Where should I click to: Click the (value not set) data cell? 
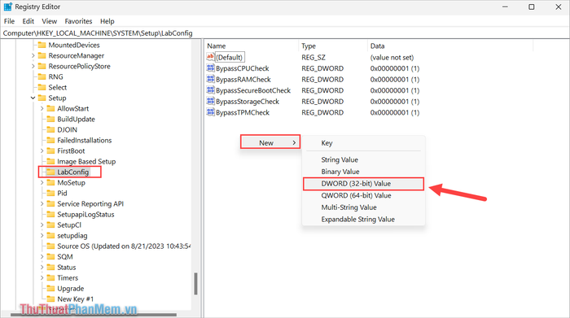click(392, 58)
